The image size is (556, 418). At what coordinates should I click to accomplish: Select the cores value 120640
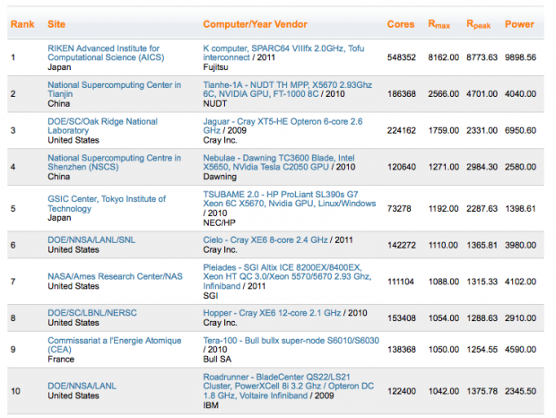coord(402,167)
